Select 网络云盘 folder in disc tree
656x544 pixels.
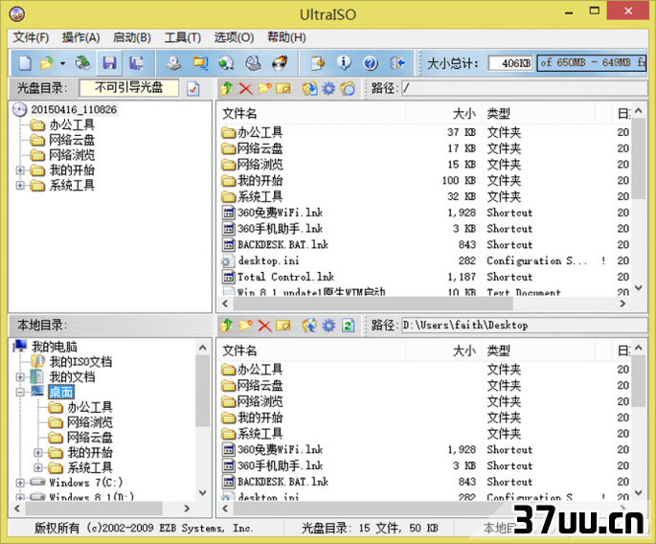click(72, 140)
